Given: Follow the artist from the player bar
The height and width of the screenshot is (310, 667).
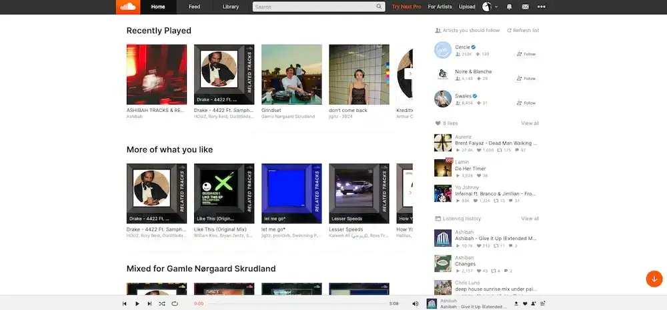Looking at the screenshot, I should [534, 303].
